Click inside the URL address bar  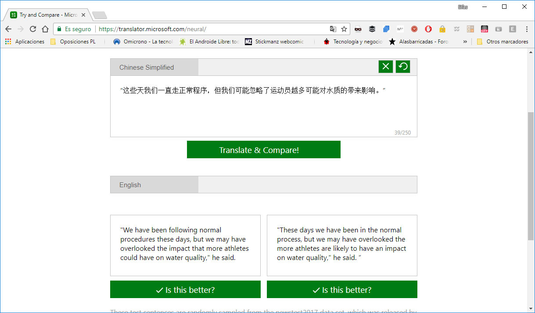(197, 28)
